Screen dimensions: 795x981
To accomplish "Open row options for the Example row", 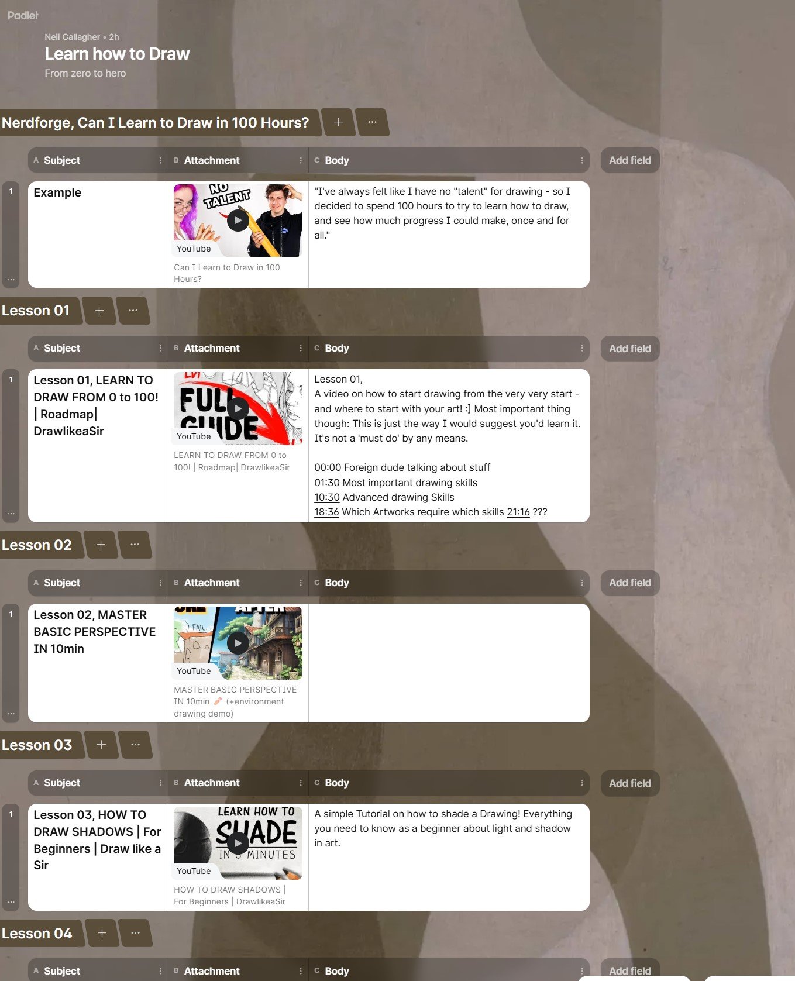I will tap(11, 279).
